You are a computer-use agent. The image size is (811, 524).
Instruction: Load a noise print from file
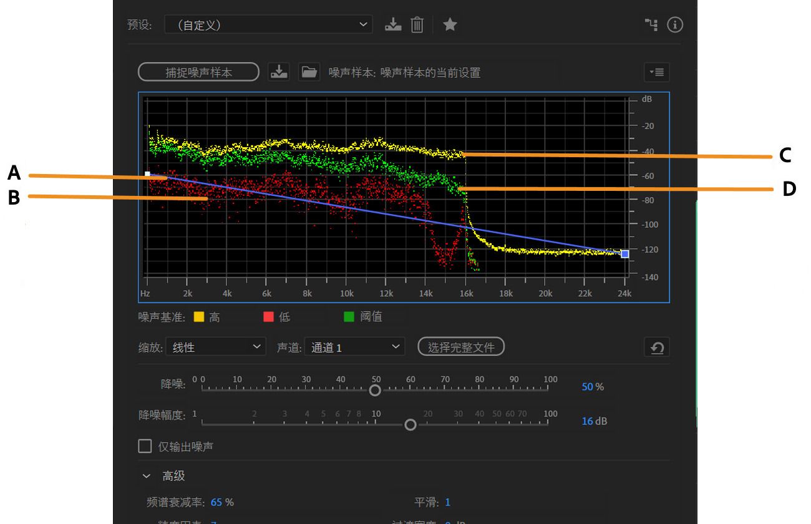pos(309,71)
